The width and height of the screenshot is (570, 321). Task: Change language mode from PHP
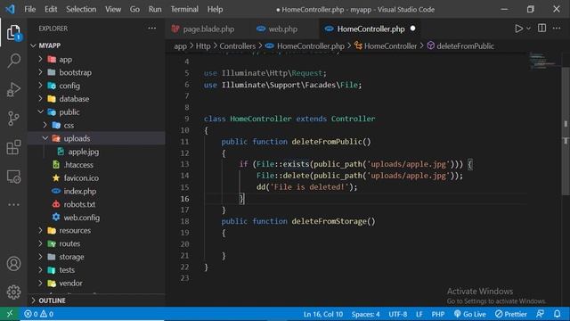pyautogui.click(x=437, y=314)
